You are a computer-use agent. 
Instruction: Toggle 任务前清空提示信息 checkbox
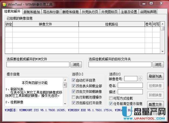coord(111,103)
